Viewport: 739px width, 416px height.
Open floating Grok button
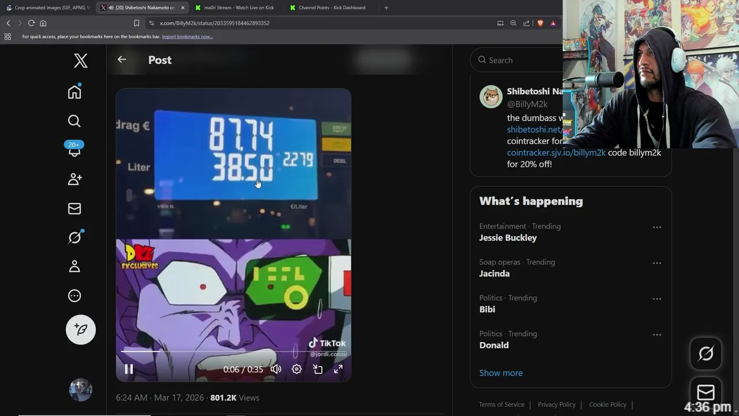pos(706,353)
